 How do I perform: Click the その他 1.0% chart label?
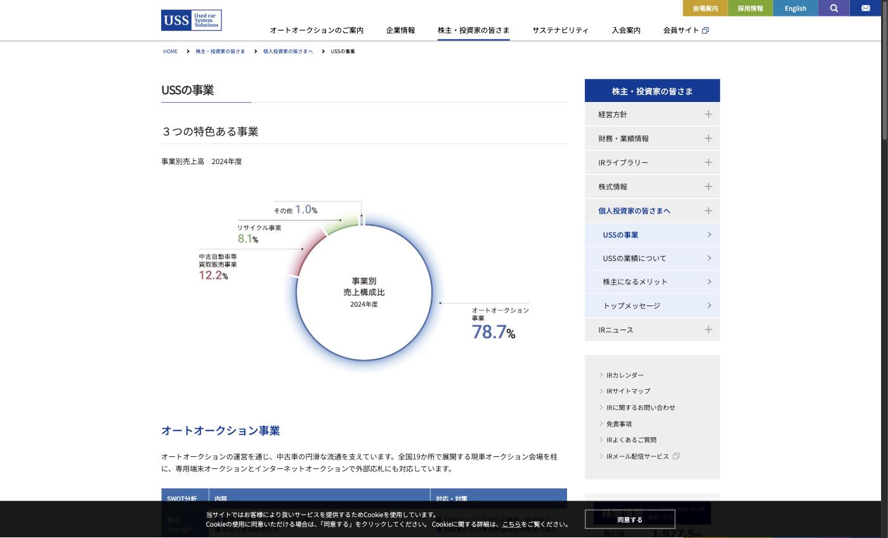click(296, 209)
